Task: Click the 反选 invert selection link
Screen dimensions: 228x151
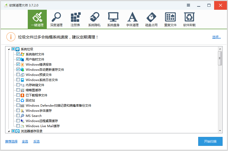Action: pos(36,141)
